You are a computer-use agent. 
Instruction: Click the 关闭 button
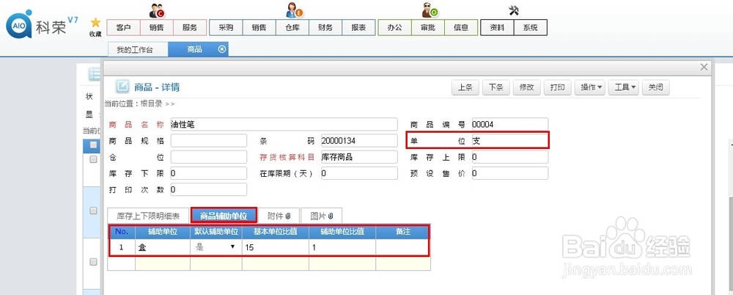pos(656,87)
